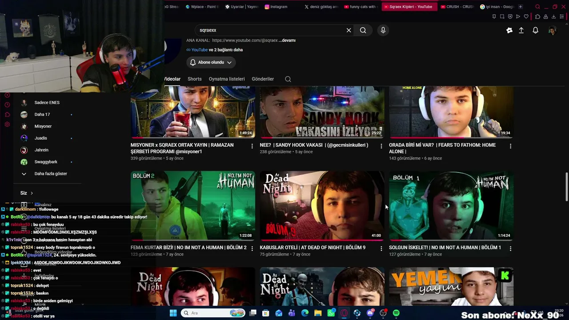Start voice search with the microphone icon
This screenshot has width=569, height=320.
pyautogui.click(x=383, y=30)
